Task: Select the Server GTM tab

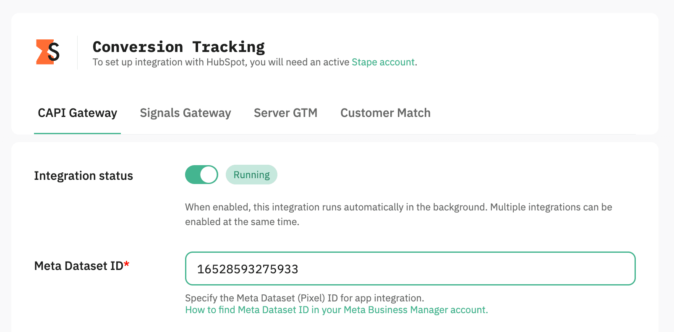Action: pyautogui.click(x=285, y=113)
